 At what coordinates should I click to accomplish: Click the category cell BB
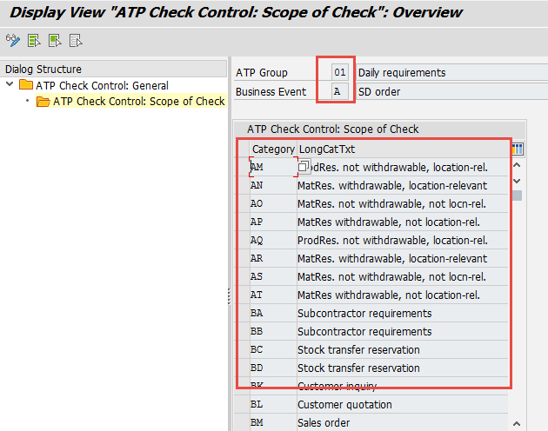point(273,331)
